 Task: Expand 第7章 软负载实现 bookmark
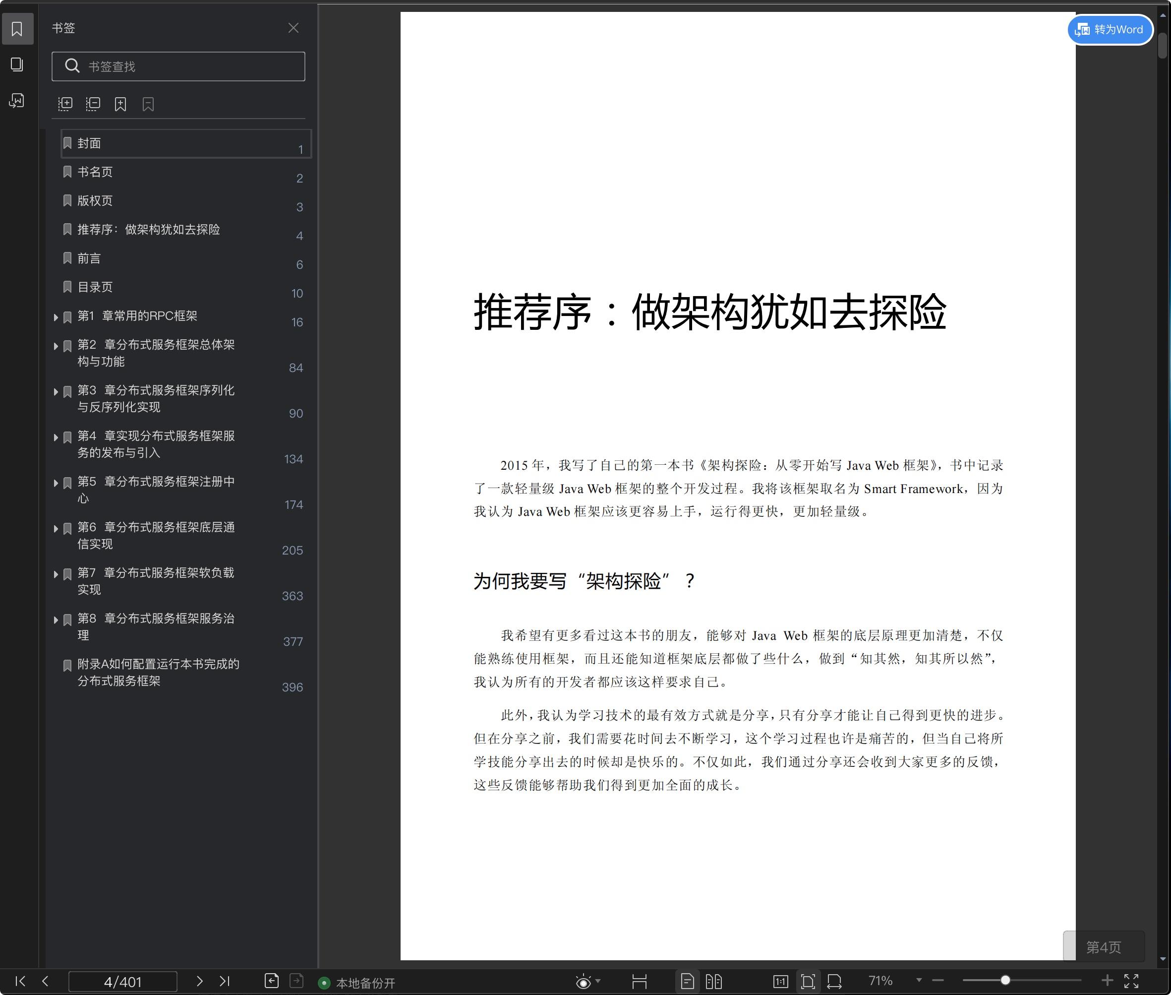point(56,575)
